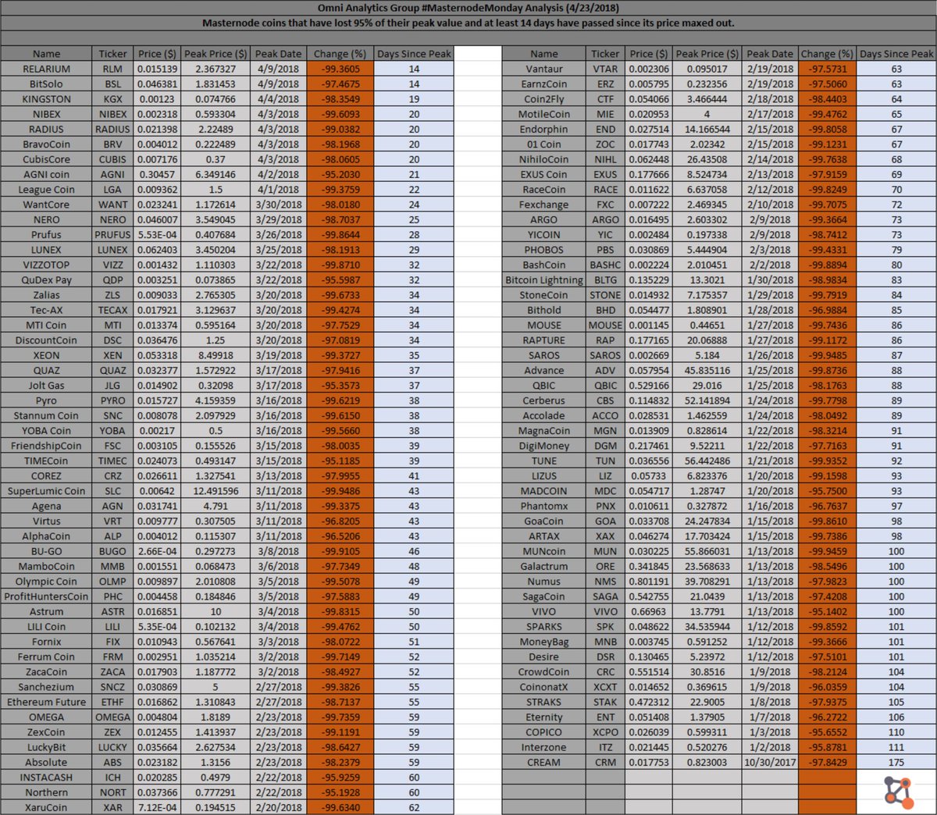
Task: Select the StoneCoin name cell
Action: point(544,295)
